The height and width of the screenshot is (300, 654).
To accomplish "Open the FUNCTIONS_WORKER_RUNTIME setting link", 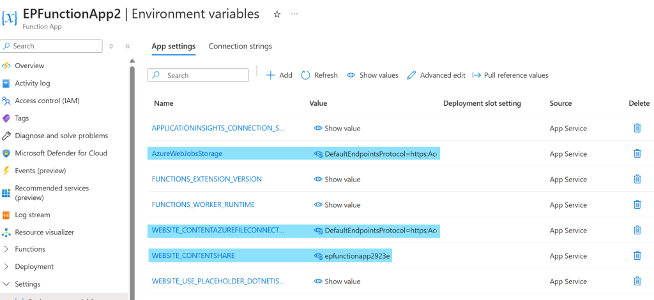I will [x=203, y=204].
